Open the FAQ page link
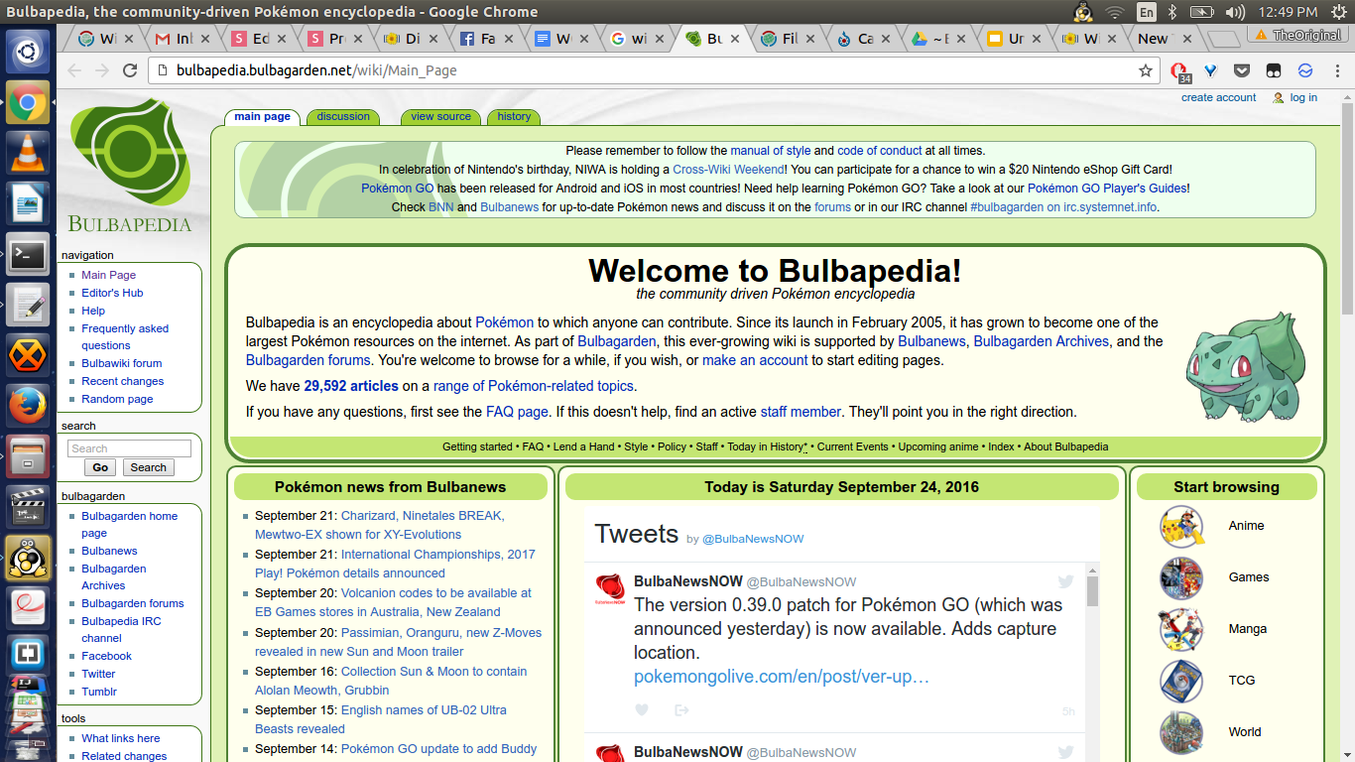 (x=517, y=412)
